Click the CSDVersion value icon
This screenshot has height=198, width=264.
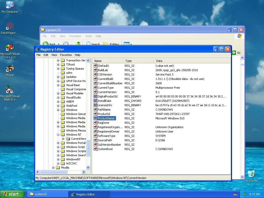click(x=95, y=74)
